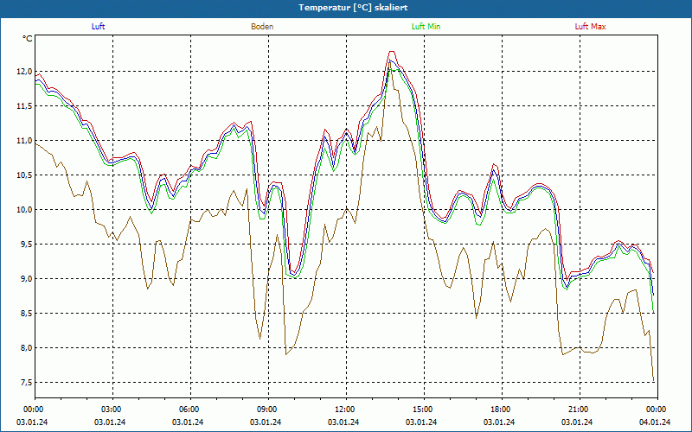The image size is (692, 432).
Task: Click the 9,5 y-axis value
Action: click(x=26, y=245)
